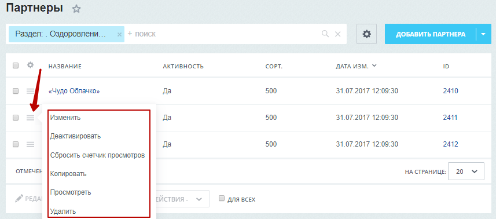
Task: Click the НАЗВАНИЕ column header
Action: coord(65,67)
